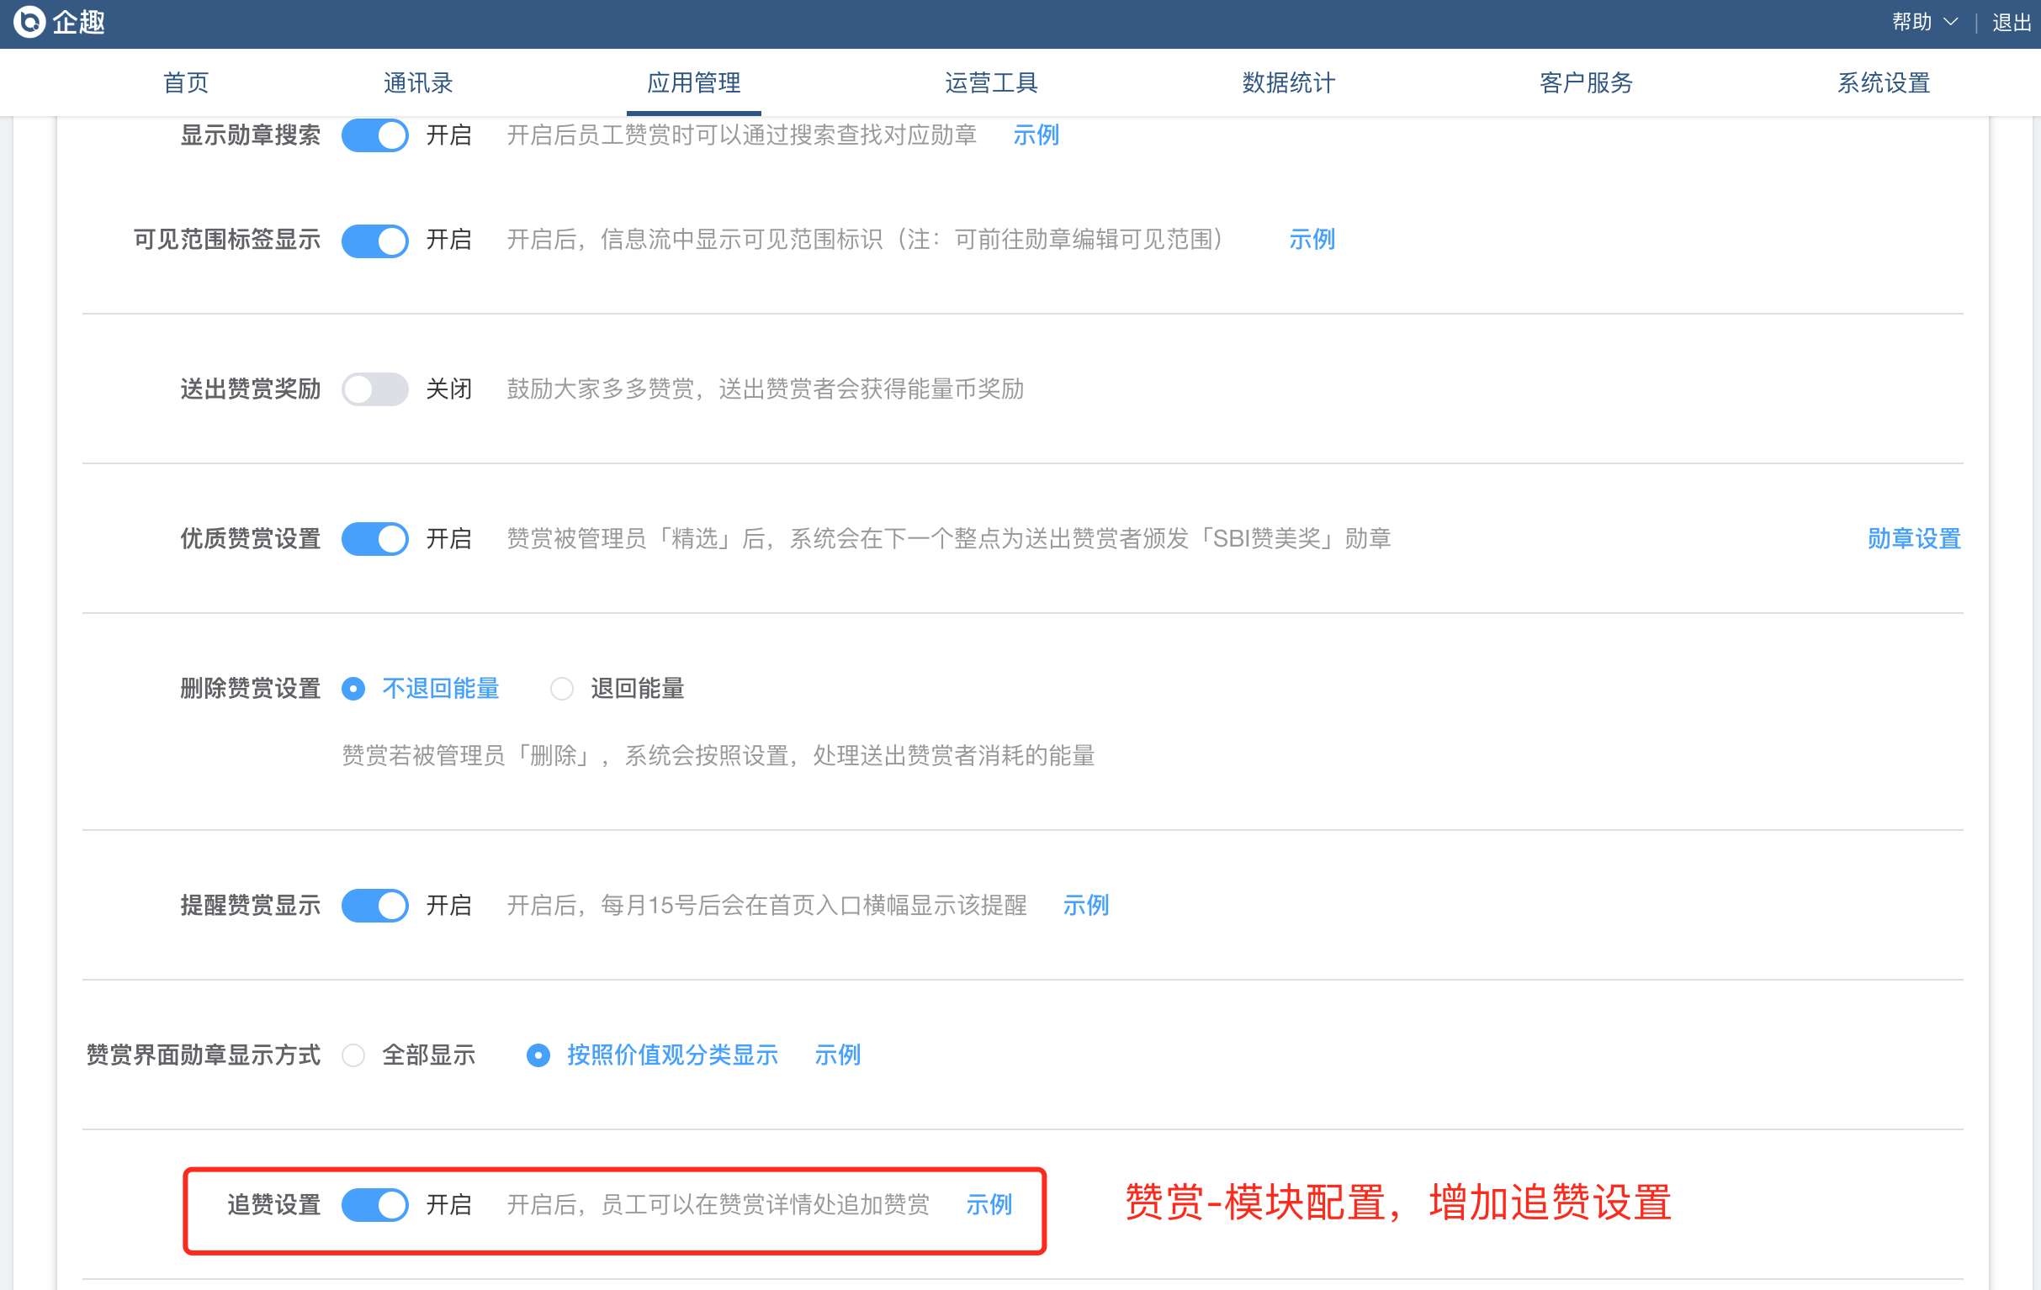
Task: Turn off 可见范围标签显示 switch
Action: pos(374,241)
